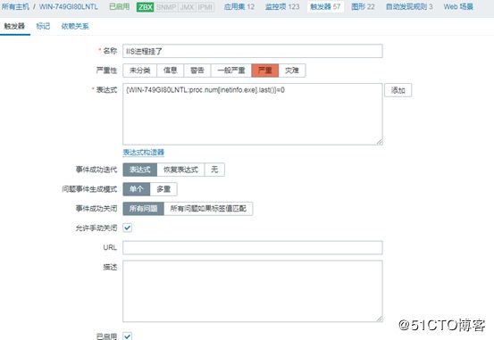Select 多重 problem event generation mode
Viewport: 494px width, 340px height.
click(x=163, y=189)
